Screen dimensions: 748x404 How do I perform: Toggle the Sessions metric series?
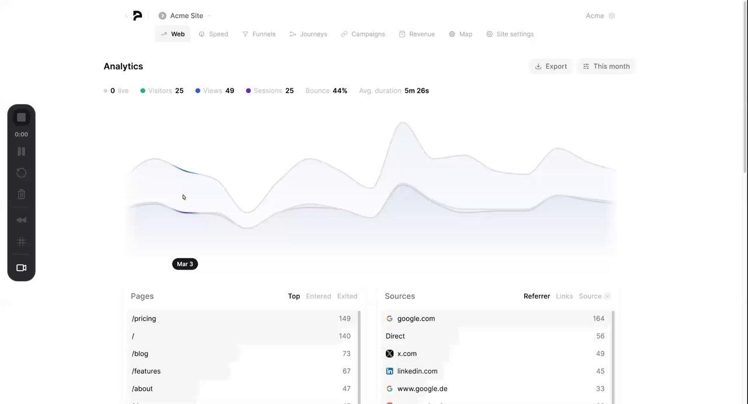pyautogui.click(x=270, y=91)
